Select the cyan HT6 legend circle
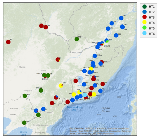Viewport: 160px width, 138px height. tap(145, 33)
